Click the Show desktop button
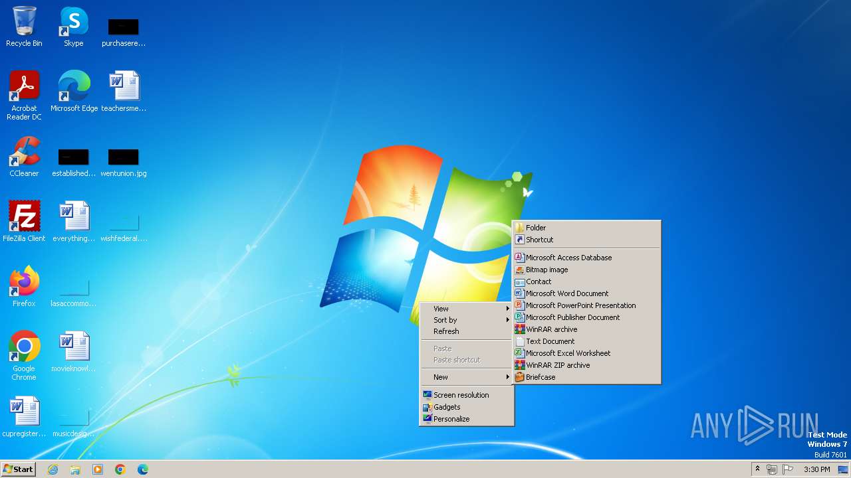 (x=843, y=469)
